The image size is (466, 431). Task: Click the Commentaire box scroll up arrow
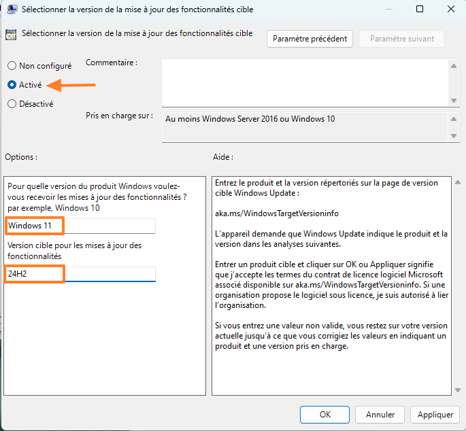click(x=454, y=66)
